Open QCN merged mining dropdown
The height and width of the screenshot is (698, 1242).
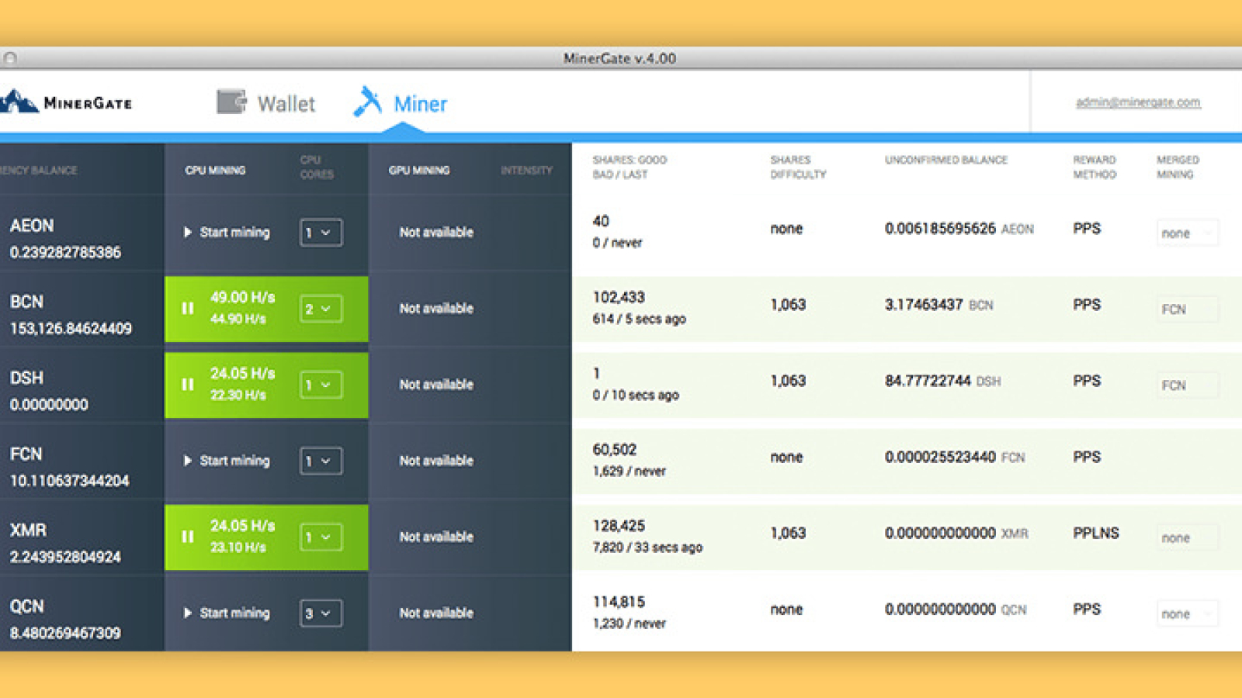1188,613
